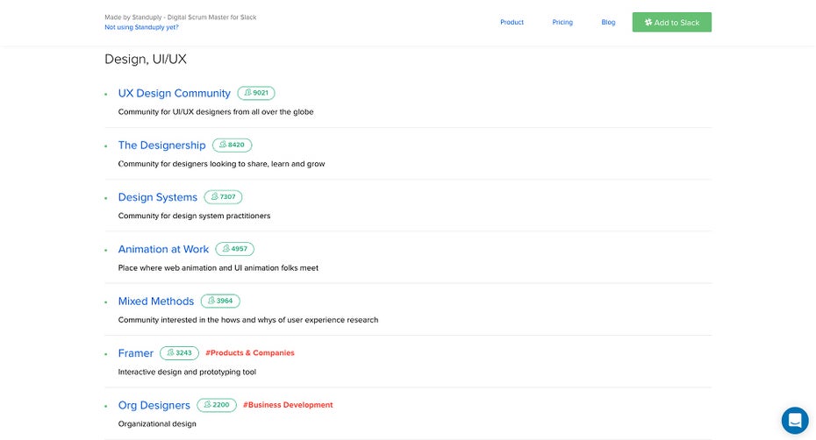Click the Add to Slack button
This screenshot has width=816, height=440.
click(x=672, y=23)
